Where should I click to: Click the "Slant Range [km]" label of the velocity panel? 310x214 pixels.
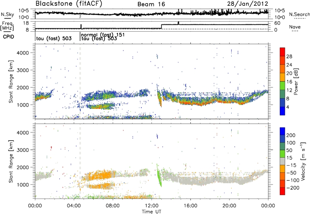11,161
